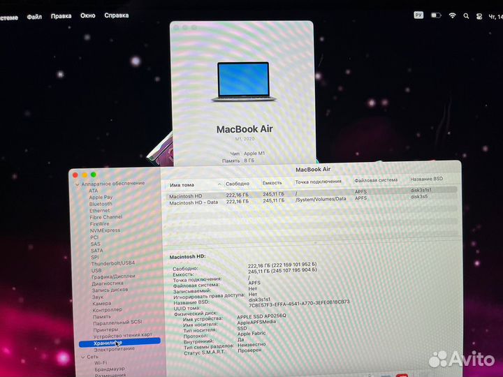This screenshot has width=503, height=377.
Task: Select Брандмауэр under Сеть
Action: coord(110,369)
